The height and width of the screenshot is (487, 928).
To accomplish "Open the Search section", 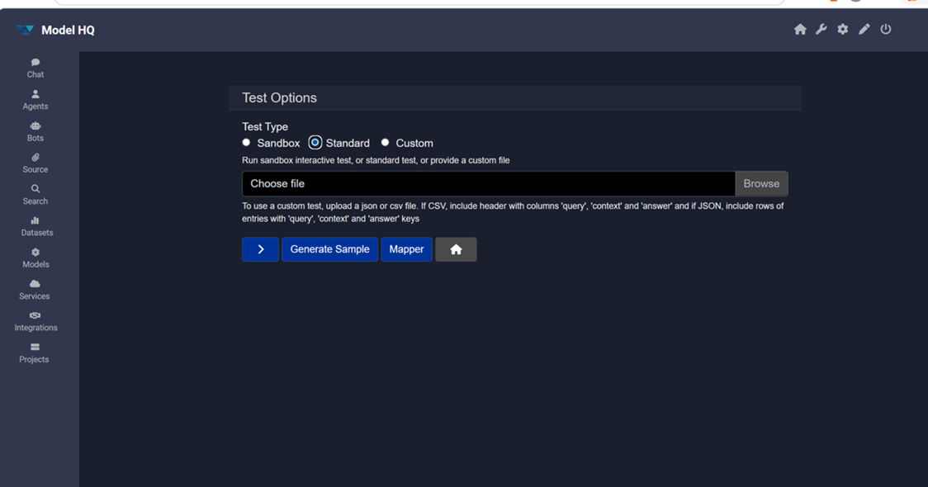I will [35, 194].
